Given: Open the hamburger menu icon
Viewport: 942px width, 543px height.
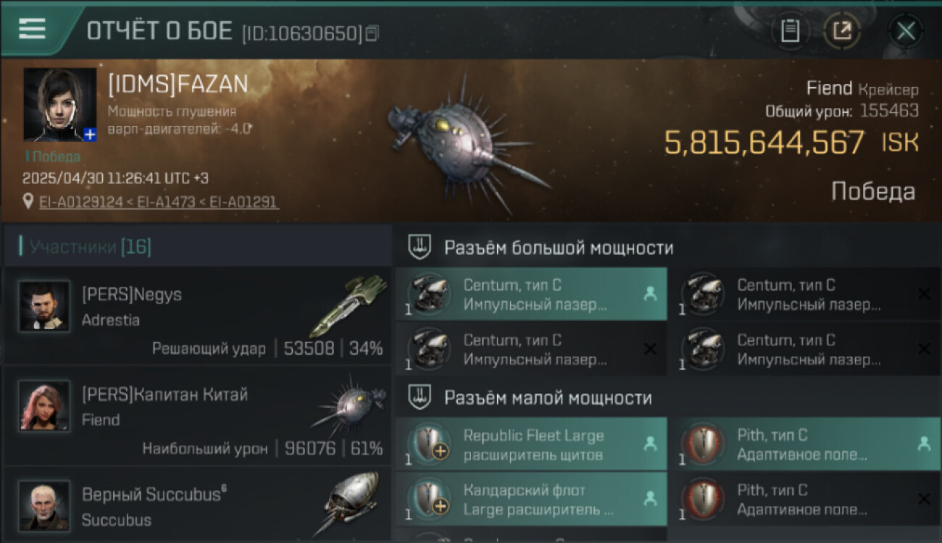Looking at the screenshot, I should [32, 29].
